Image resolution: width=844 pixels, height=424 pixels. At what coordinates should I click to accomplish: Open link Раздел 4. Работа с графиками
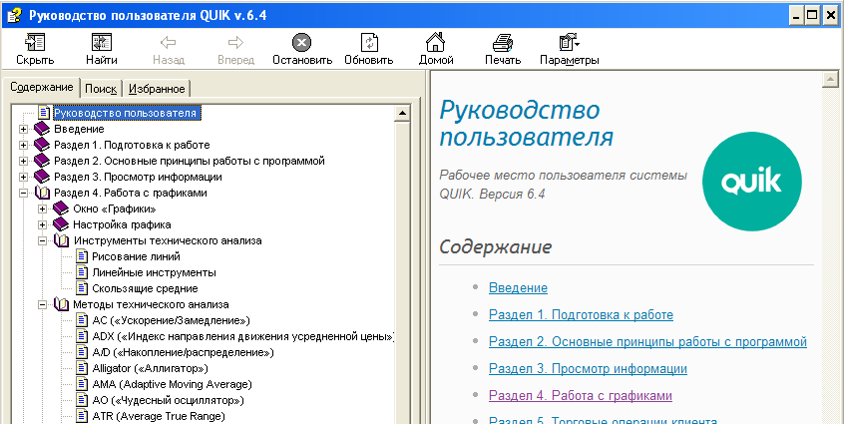point(581,395)
